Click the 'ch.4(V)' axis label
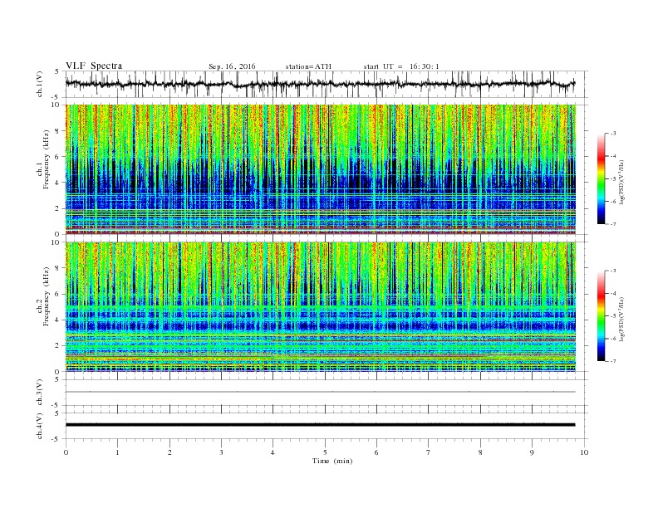This screenshot has width=658, height=508. [40, 426]
